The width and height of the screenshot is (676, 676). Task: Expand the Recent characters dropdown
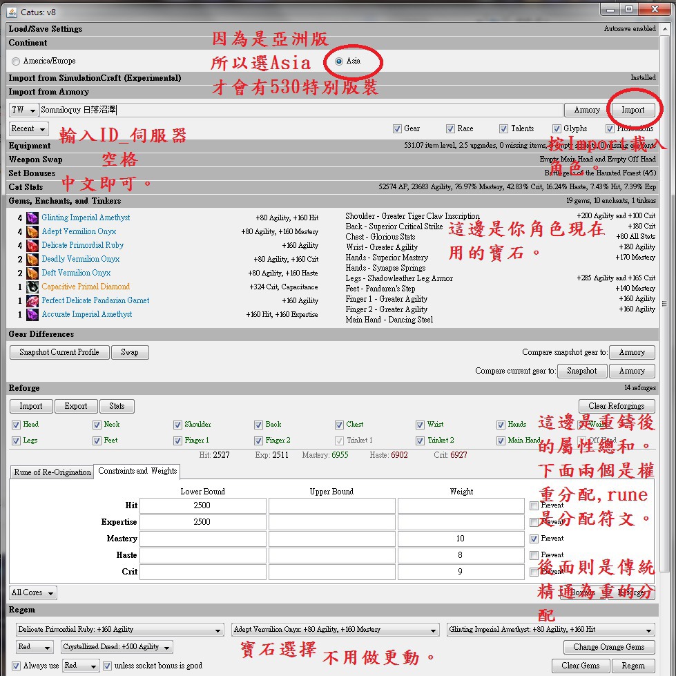click(29, 129)
